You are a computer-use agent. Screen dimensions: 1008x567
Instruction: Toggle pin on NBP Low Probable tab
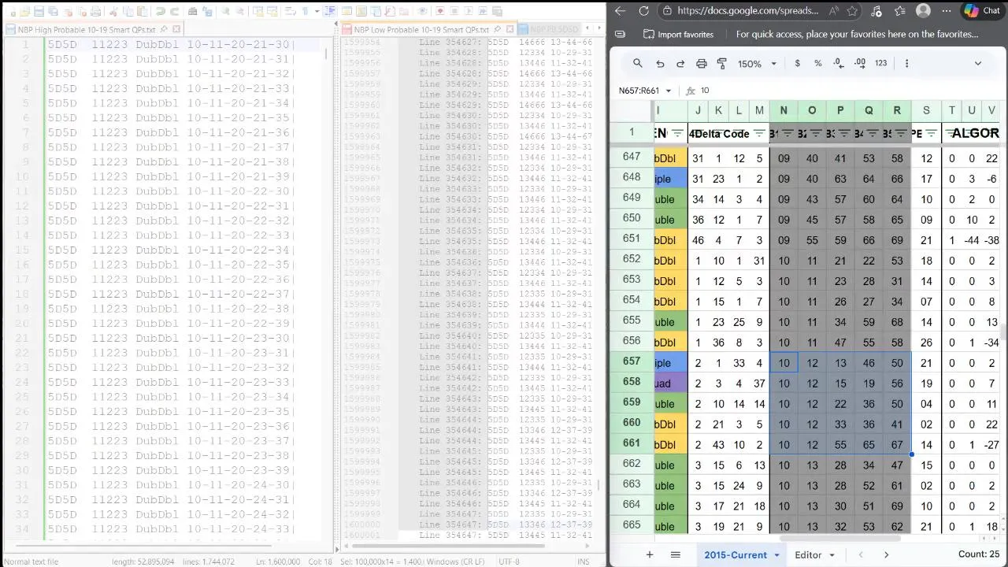tap(497, 29)
